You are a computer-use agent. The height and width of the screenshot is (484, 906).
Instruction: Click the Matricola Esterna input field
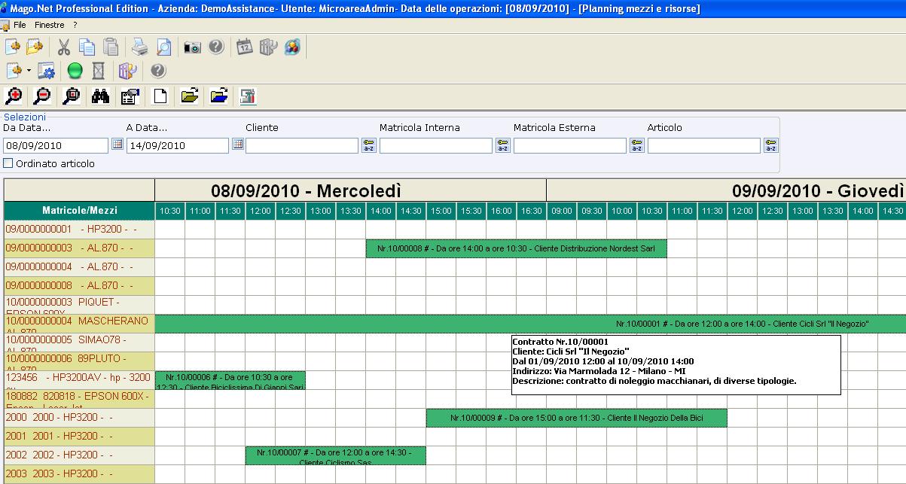coord(570,145)
